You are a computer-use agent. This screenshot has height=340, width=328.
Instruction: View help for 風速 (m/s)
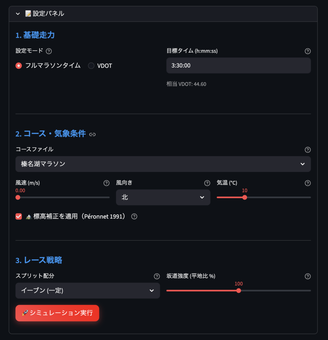click(x=107, y=183)
